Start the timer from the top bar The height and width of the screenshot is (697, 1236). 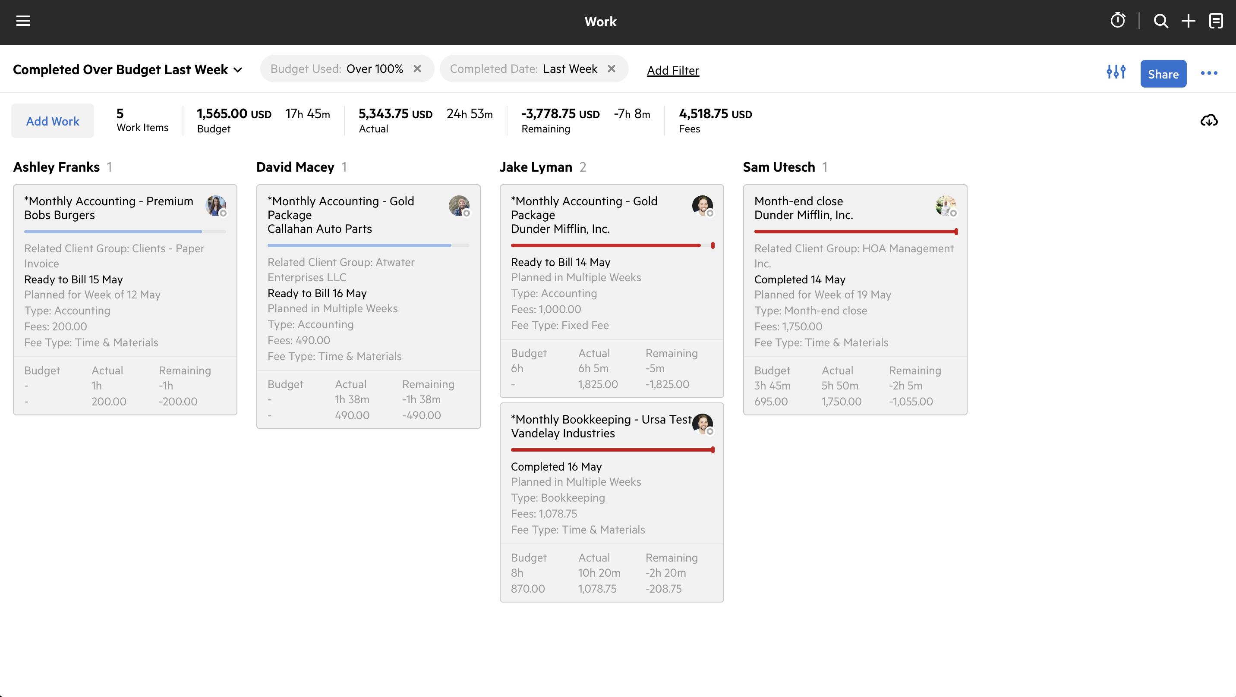[1117, 21]
